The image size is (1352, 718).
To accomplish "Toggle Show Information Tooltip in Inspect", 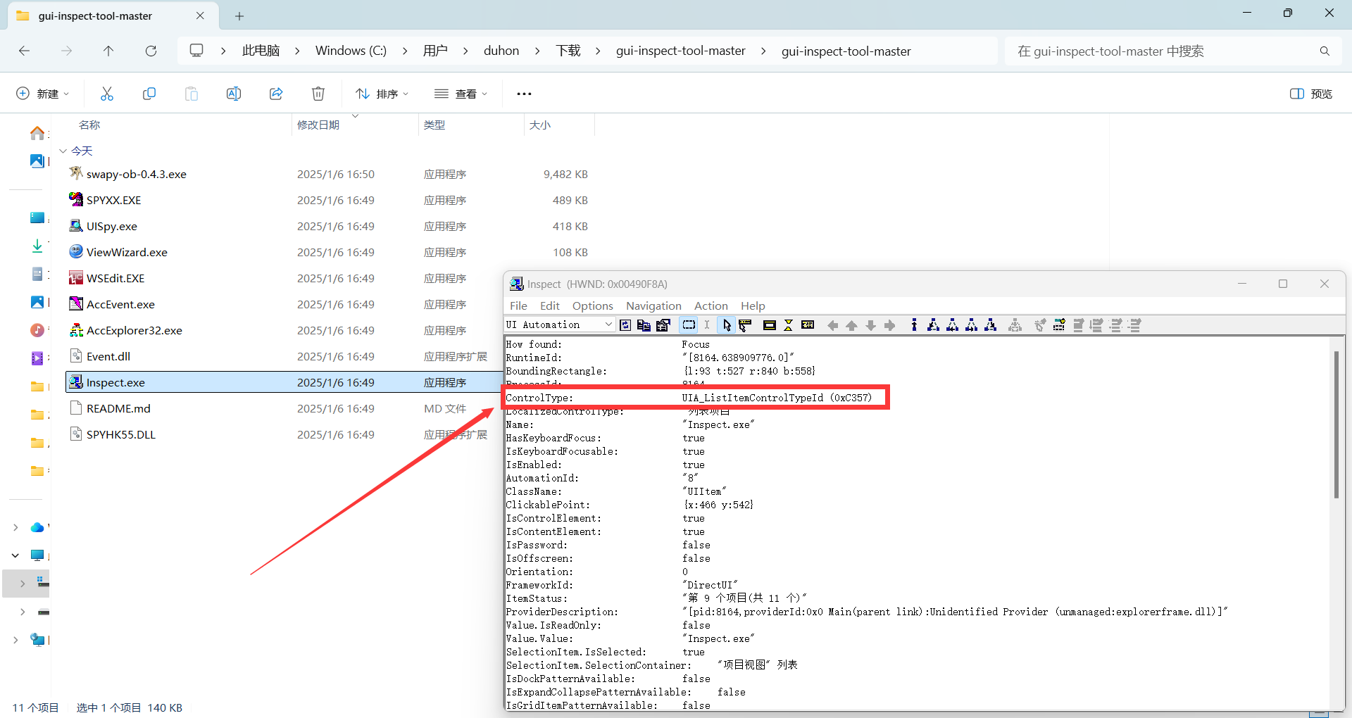I will pyautogui.click(x=808, y=325).
